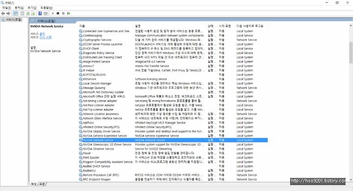Select Microsoft IME Dictionary Update row
Viewport: 353px width, 191px height.
(x=173, y=92)
